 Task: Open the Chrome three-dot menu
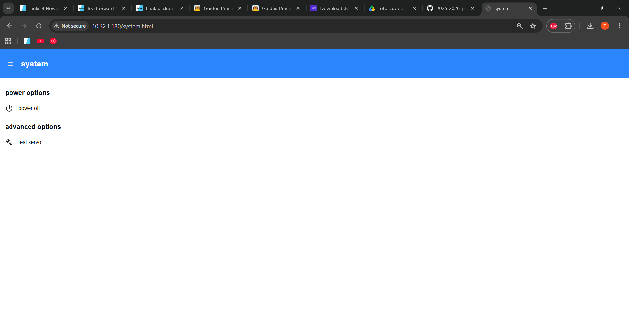tap(619, 26)
